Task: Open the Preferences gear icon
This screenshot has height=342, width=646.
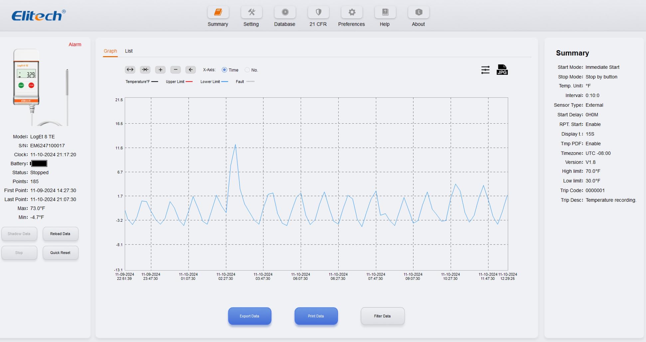Action: click(352, 13)
